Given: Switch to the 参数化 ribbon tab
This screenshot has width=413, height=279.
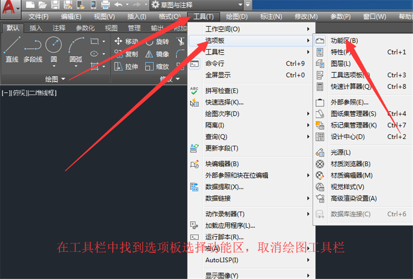Looking at the screenshot, I should click(85, 28).
